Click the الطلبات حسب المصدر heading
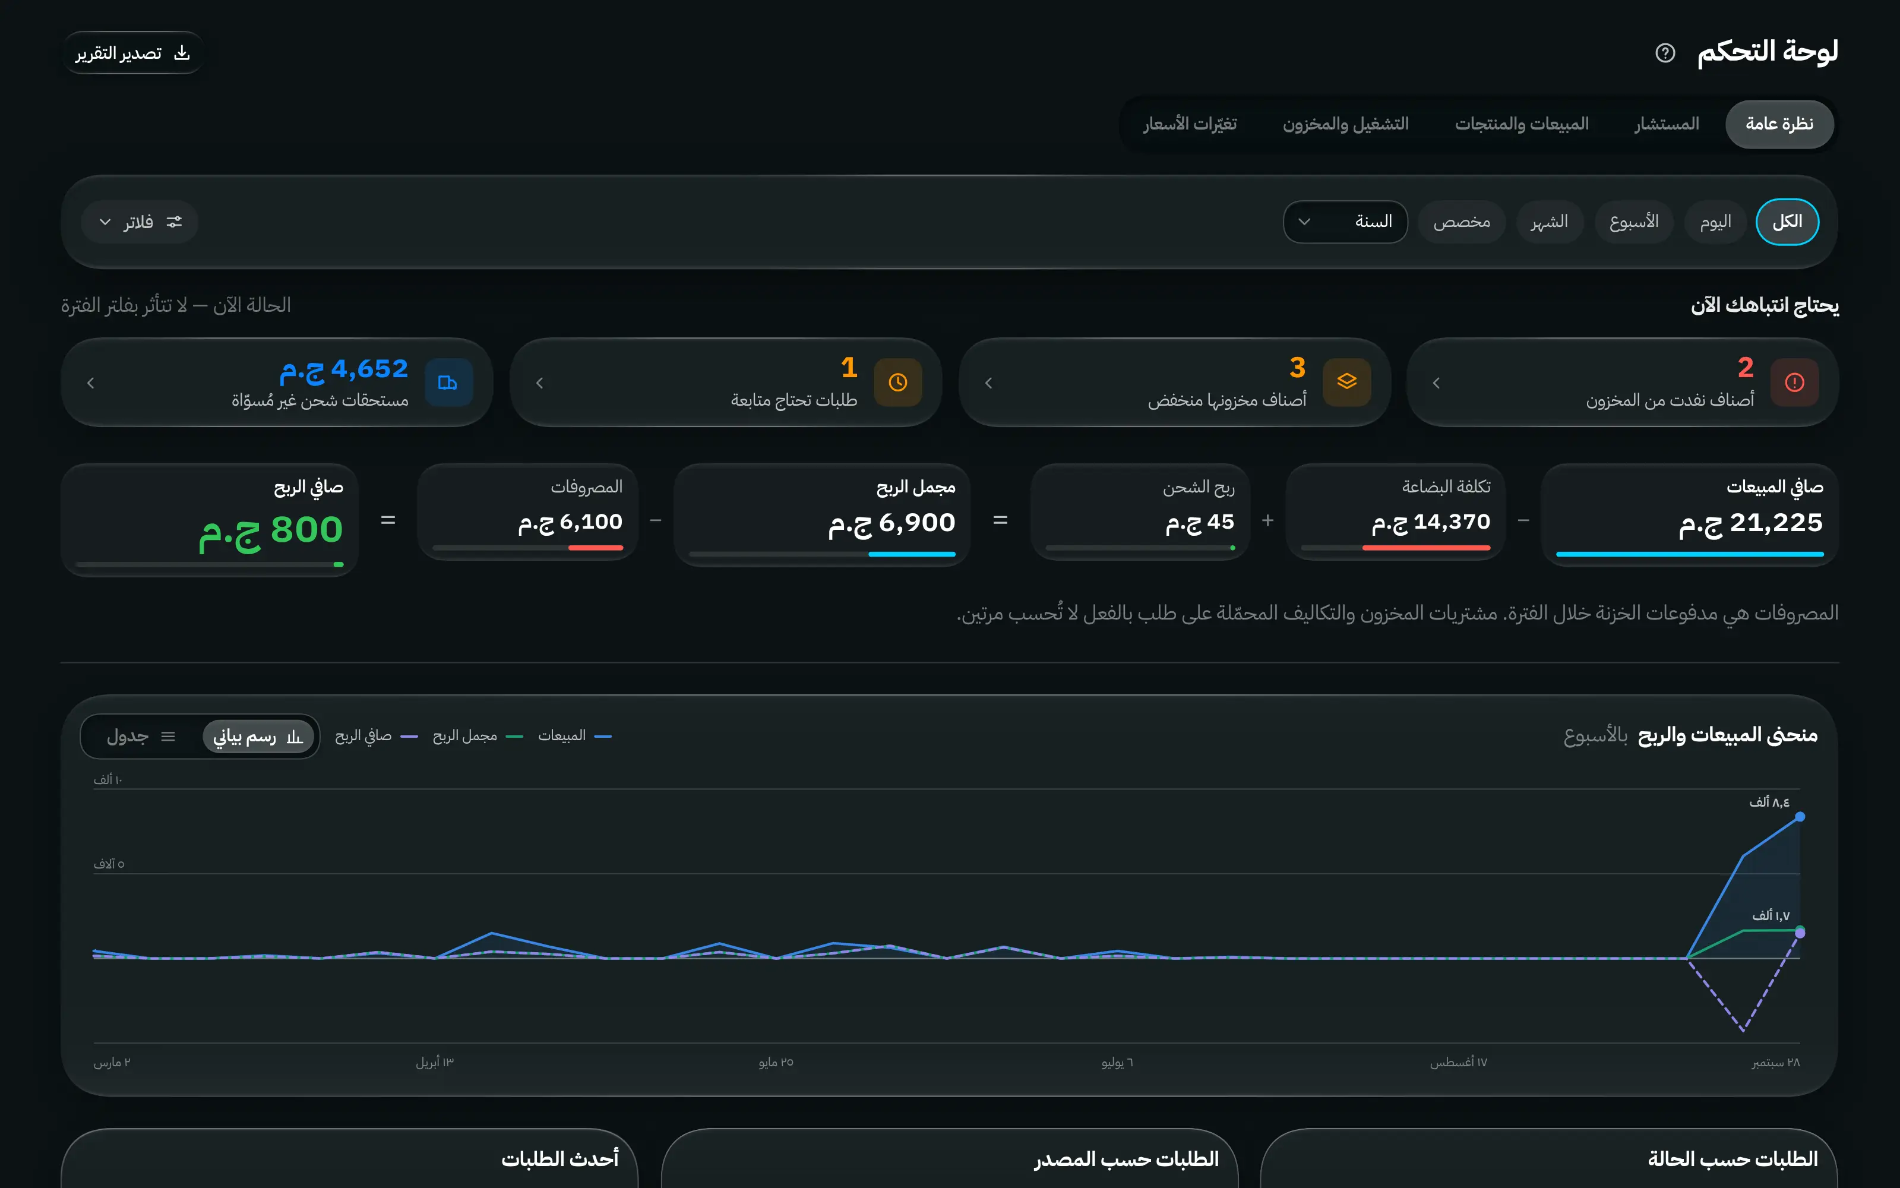 [1126, 1159]
